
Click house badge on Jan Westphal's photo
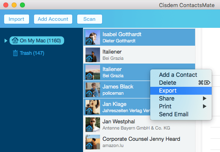coord(89,128)
